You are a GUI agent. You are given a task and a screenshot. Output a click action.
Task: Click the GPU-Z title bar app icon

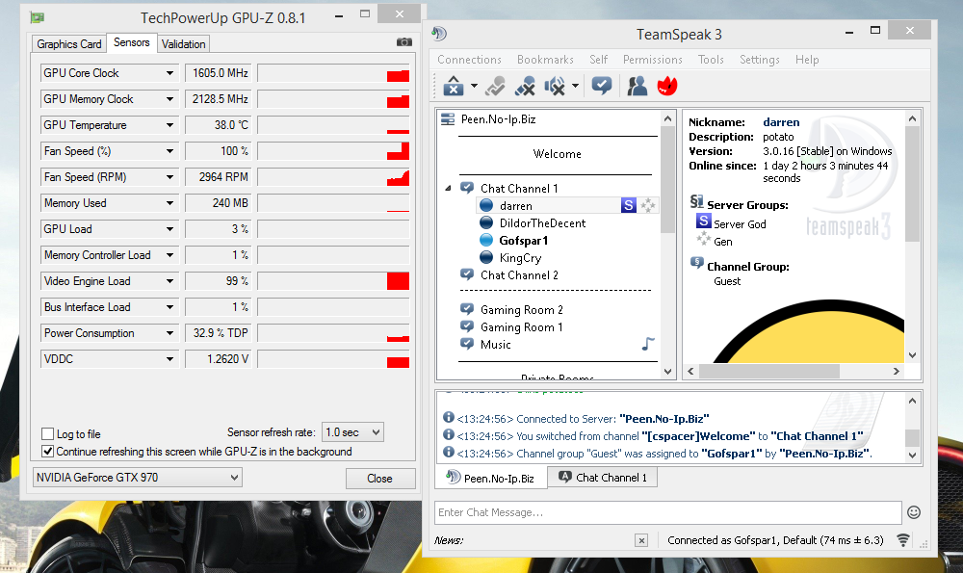pos(38,17)
